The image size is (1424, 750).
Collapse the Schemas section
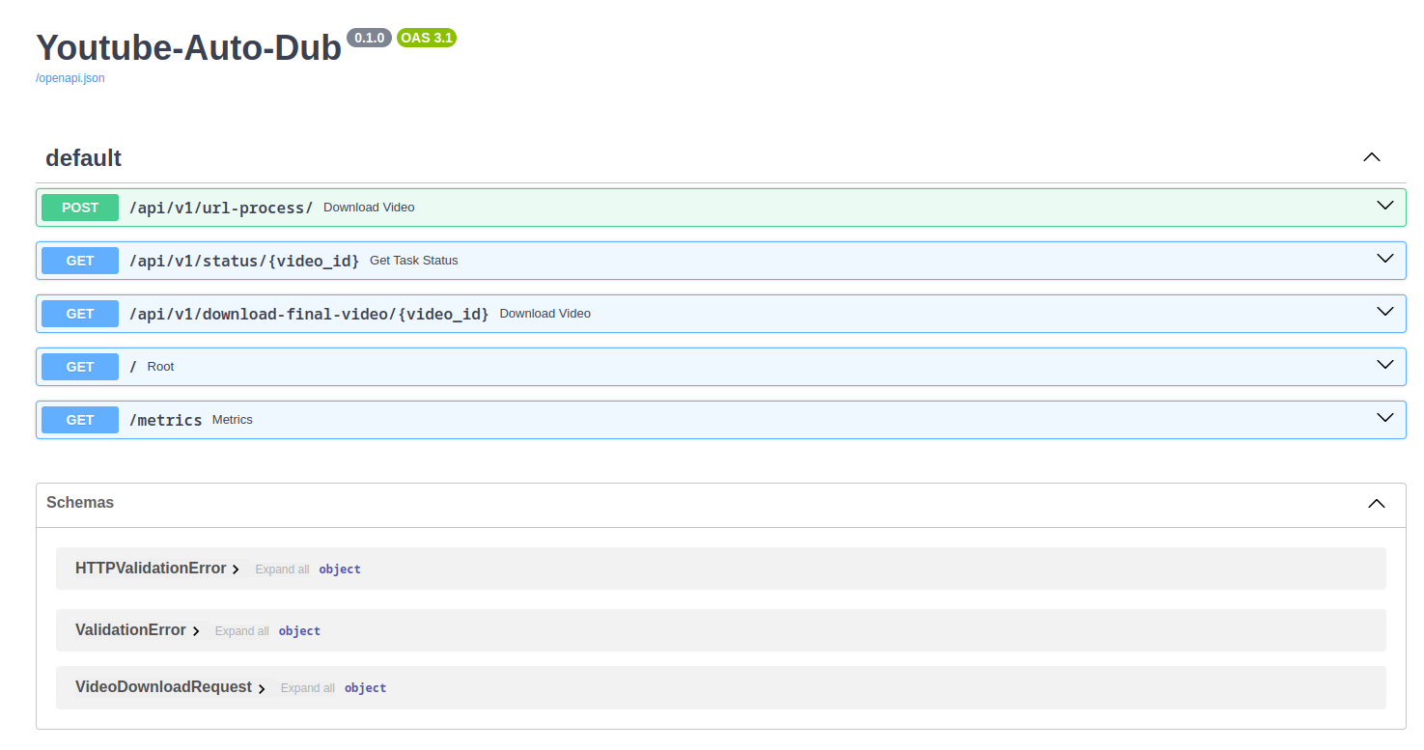1376,503
